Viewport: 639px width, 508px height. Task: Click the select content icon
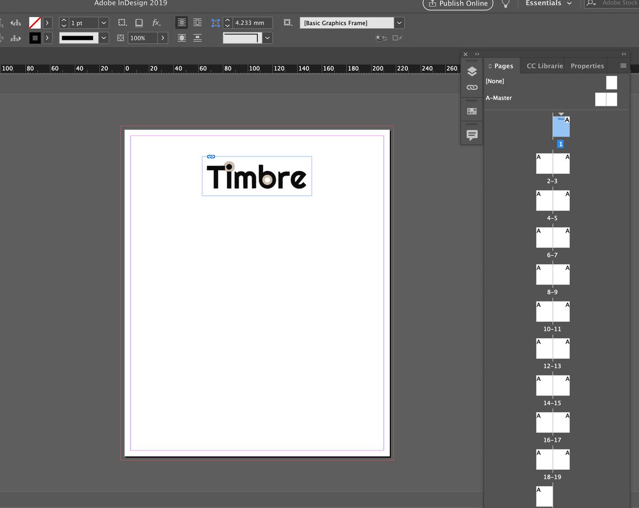(x=16, y=38)
